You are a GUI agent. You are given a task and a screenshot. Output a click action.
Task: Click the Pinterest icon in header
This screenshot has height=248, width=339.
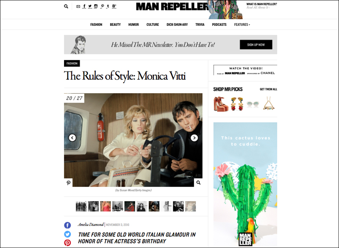coord(102,6)
